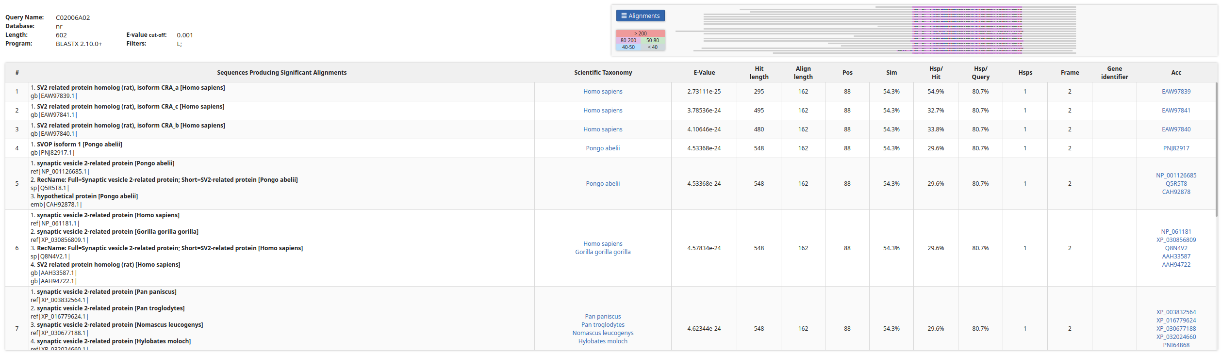The height and width of the screenshot is (353, 1221).
Task: Open Nomascus leucogenys taxonomy link
Action: click(602, 333)
